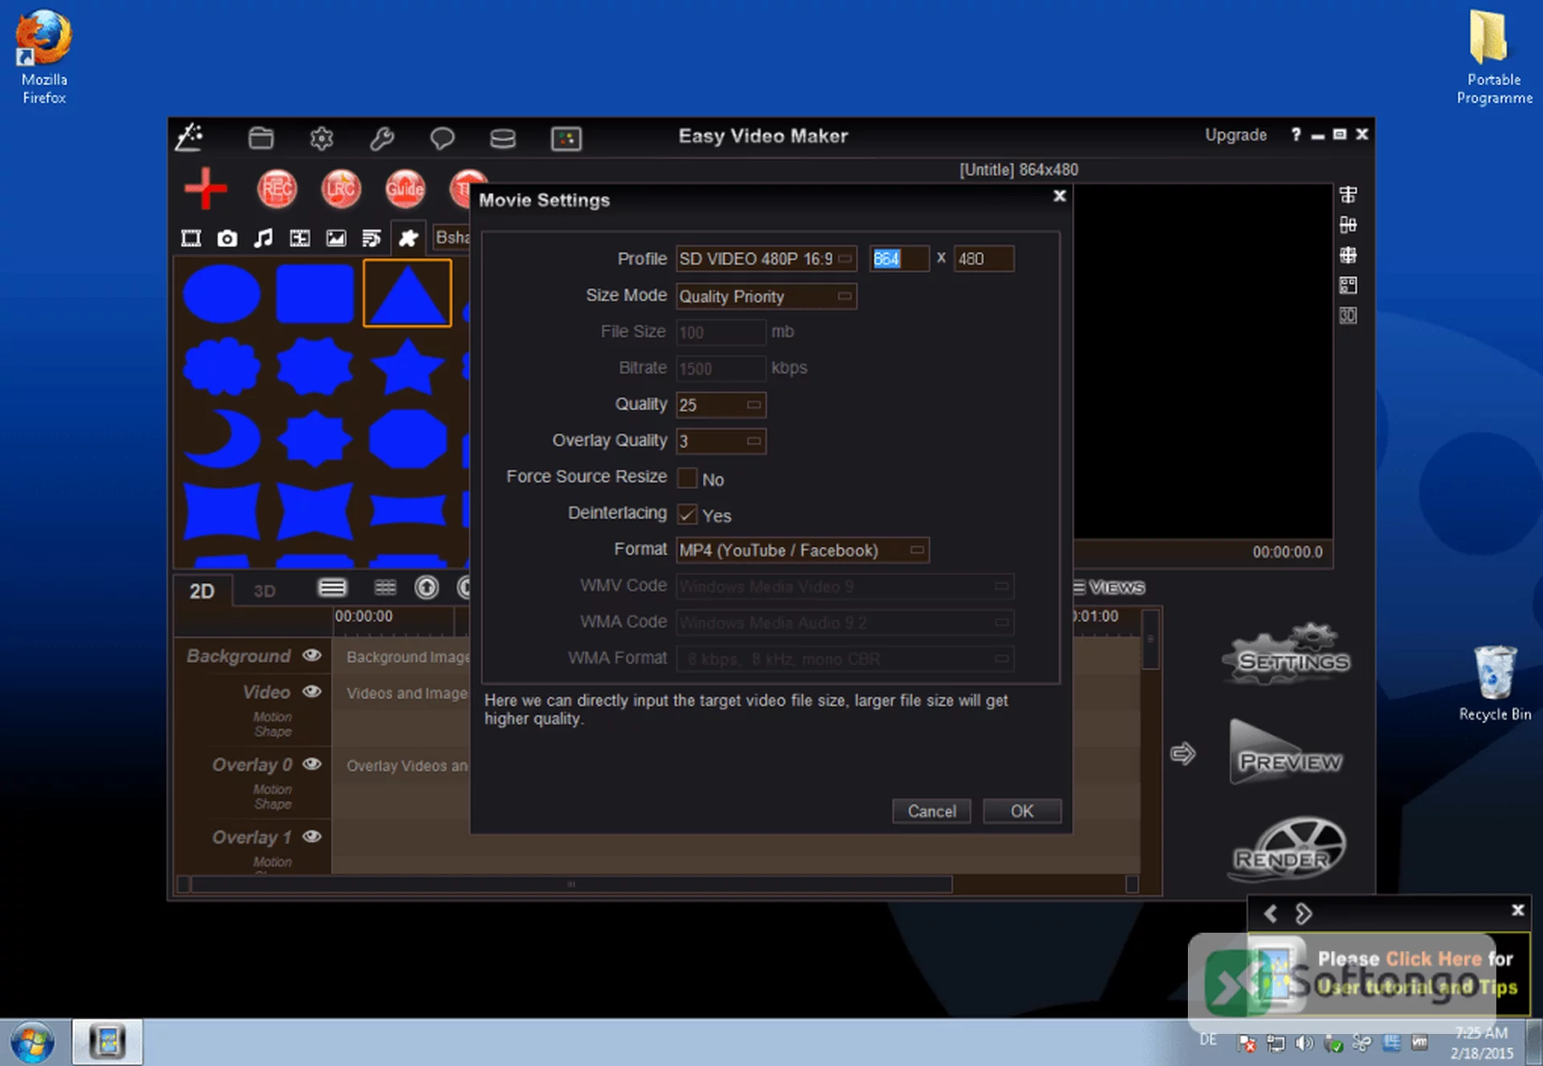Open the WMA Format dropdown
The height and width of the screenshot is (1066, 1543).
coord(845,659)
